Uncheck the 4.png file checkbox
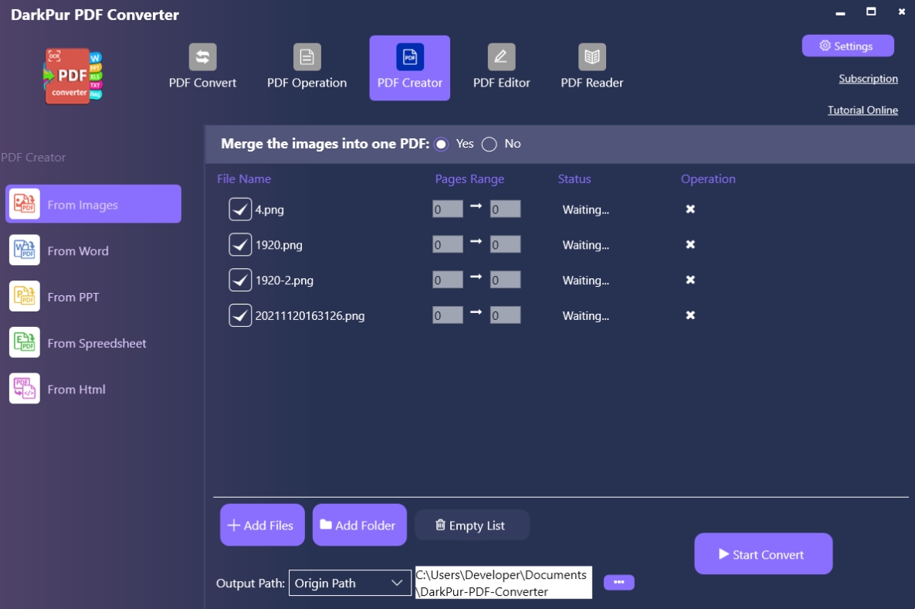Image resolution: width=915 pixels, height=609 pixels. (x=240, y=209)
